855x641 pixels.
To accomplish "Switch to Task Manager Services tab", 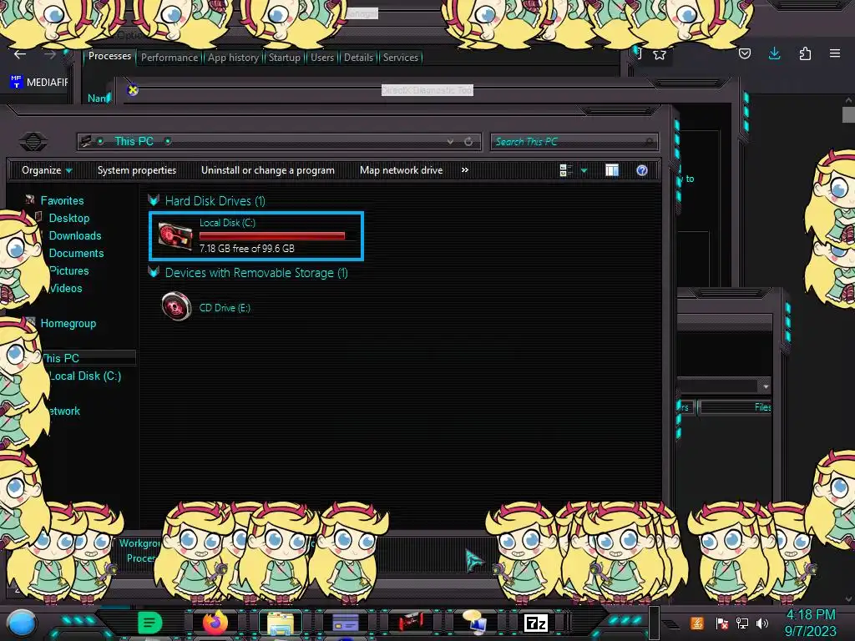I will (x=400, y=58).
